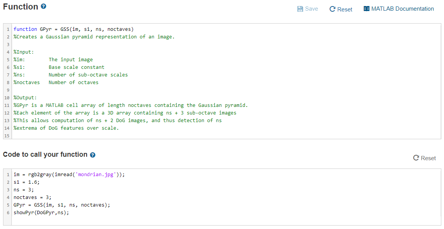Click line number 11 in the function editor gutter

pyautogui.click(x=6, y=105)
